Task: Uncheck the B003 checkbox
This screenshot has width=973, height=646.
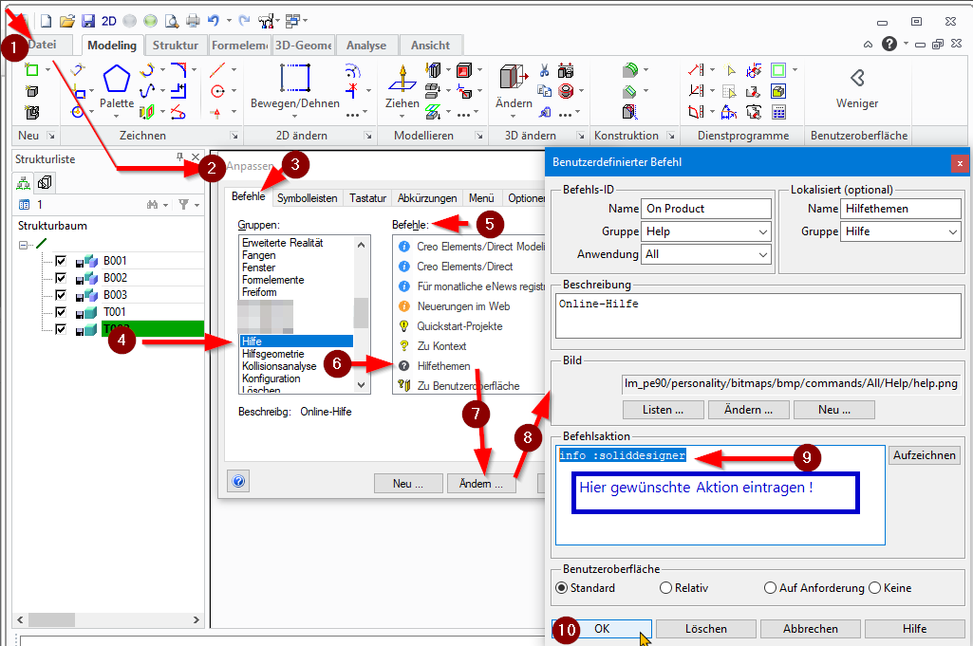Action: point(60,294)
